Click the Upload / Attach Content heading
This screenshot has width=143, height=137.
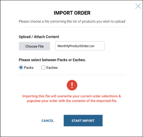(39, 37)
